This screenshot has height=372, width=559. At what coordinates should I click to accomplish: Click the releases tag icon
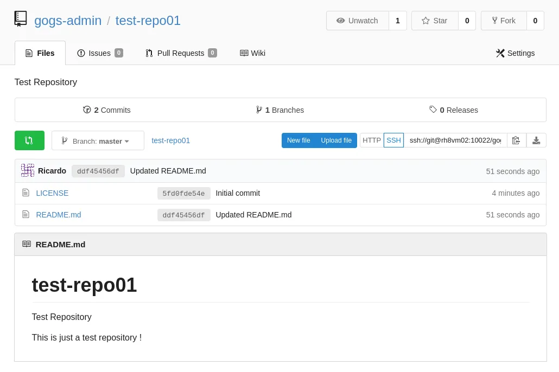point(434,110)
